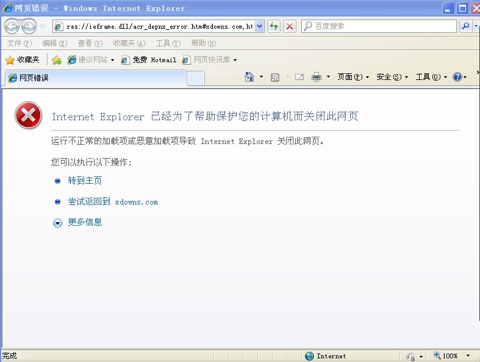The height and width of the screenshot is (362, 480).
Task: Open the 文件(F) menu
Action: coord(20,43)
